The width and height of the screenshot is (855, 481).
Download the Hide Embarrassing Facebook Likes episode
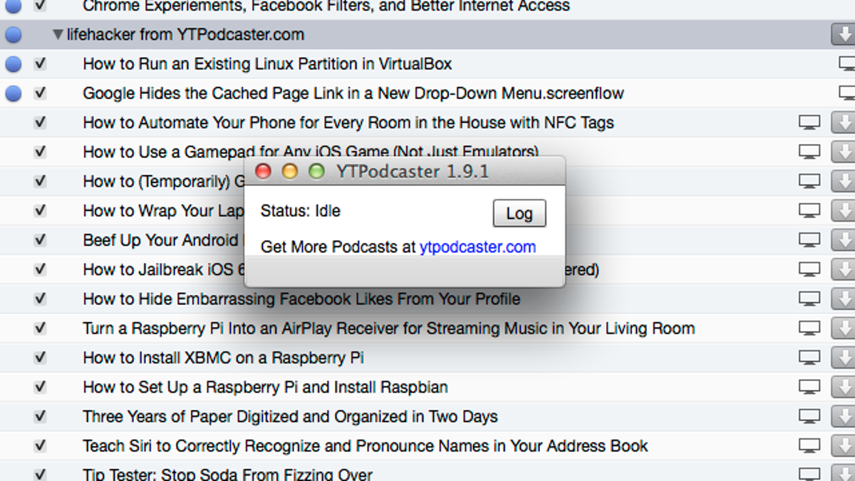843,299
